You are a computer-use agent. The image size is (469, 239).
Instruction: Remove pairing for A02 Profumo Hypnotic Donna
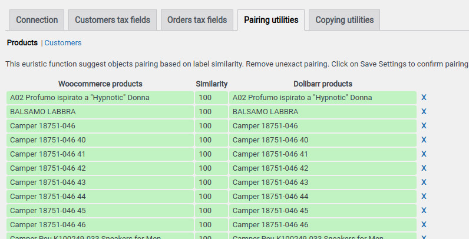424,98
